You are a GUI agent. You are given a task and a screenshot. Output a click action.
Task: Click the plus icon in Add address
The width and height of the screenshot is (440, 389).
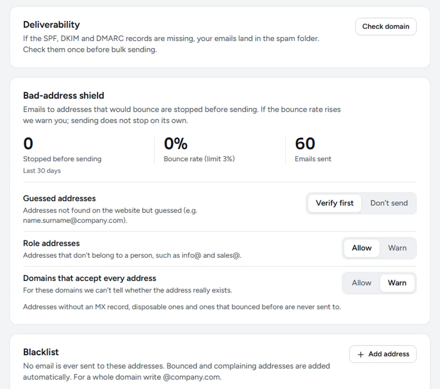(x=361, y=355)
